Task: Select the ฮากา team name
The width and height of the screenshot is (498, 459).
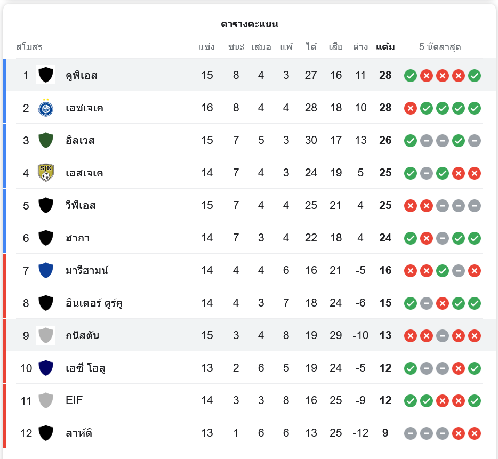Action: click(77, 238)
